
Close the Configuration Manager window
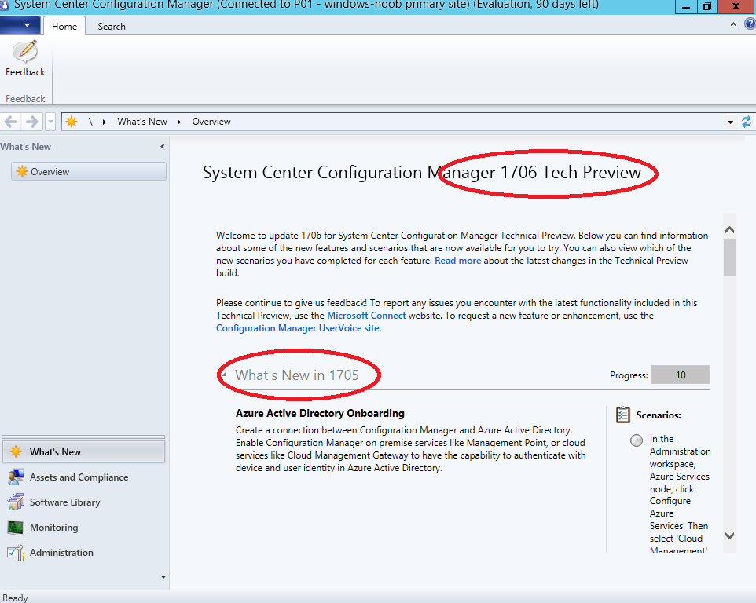pyautogui.click(x=736, y=7)
